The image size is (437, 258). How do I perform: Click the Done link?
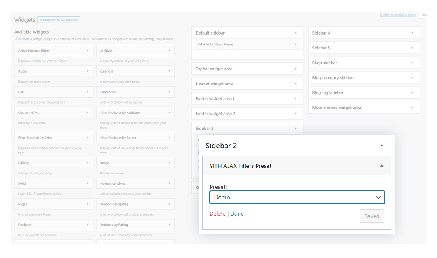tap(237, 214)
